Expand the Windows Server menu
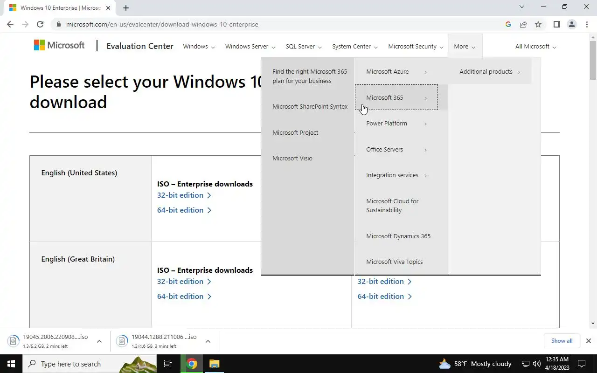This screenshot has width=597, height=373. [x=250, y=46]
